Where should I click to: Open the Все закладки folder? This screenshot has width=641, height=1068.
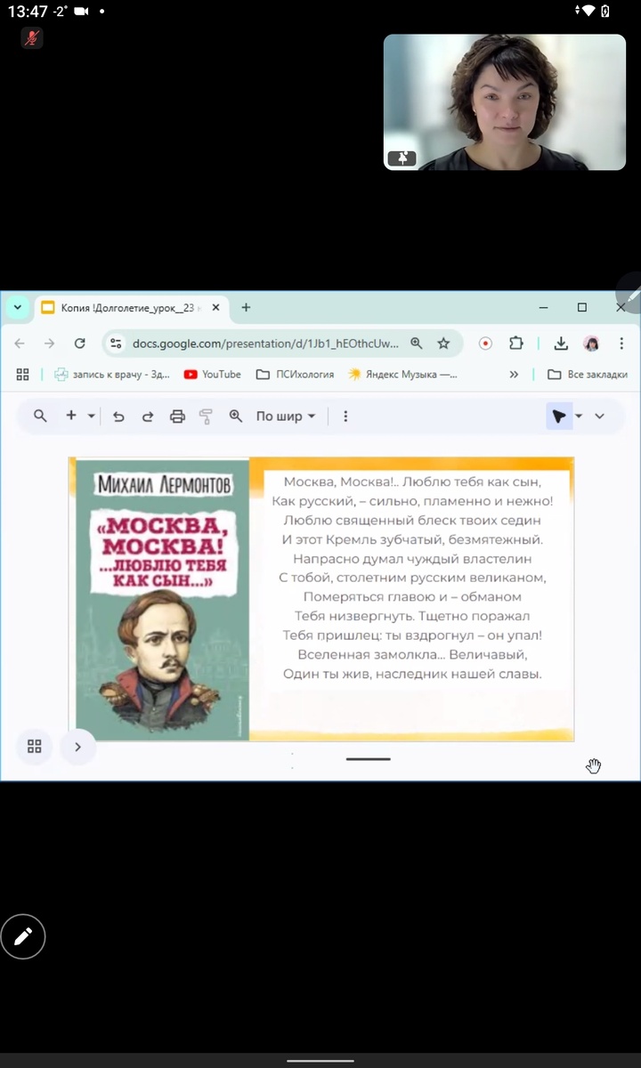point(588,375)
